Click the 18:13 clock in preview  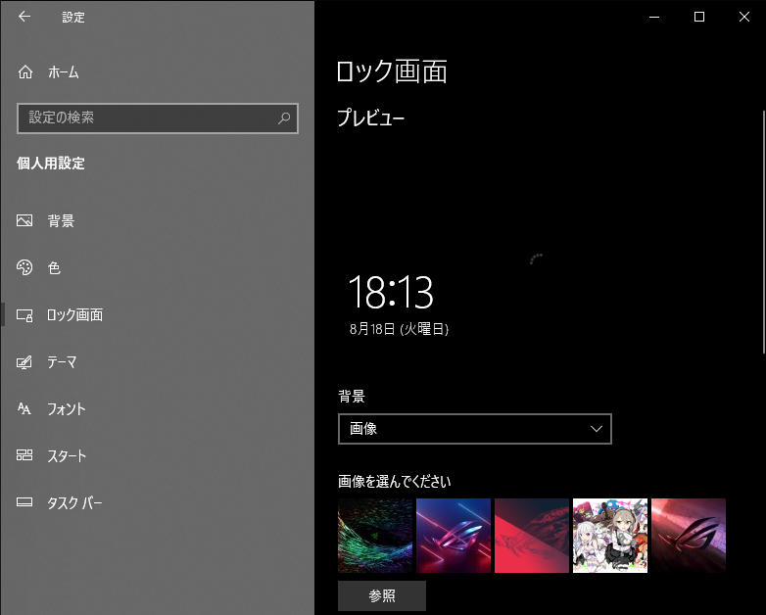coord(391,292)
